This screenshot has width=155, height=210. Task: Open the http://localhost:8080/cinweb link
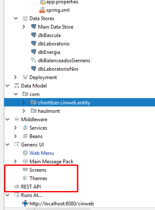tap(61, 204)
